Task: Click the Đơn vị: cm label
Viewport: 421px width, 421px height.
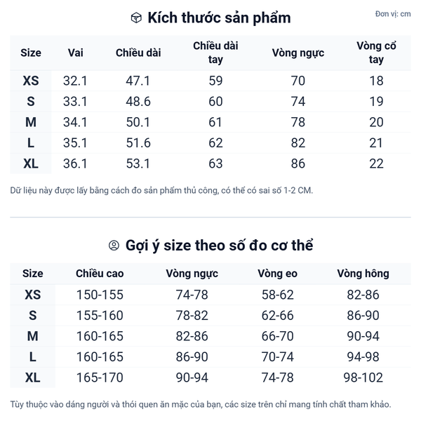Action: (x=393, y=14)
